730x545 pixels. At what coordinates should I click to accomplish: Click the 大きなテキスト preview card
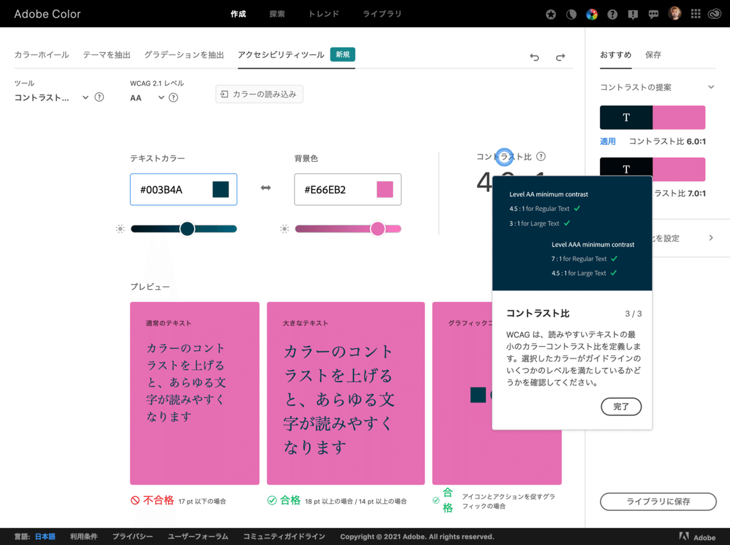tap(346, 393)
